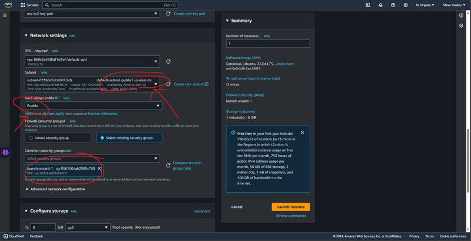Open the Services grid menu

29,5
